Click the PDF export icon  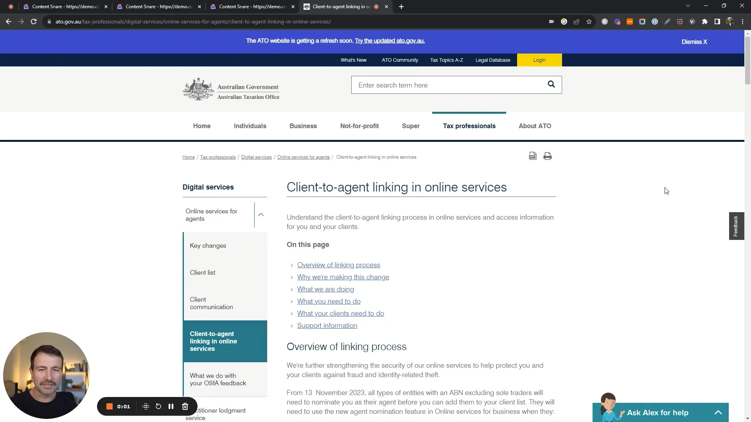(x=532, y=156)
